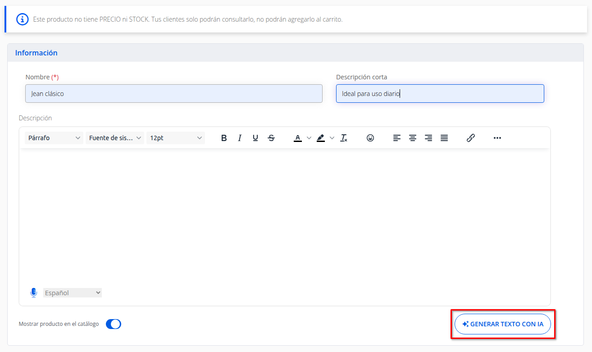Center align the description text

(x=413, y=138)
